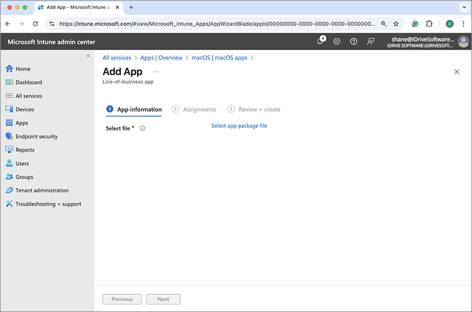This screenshot has height=312, width=472.
Task: Open the Feedback icon in header
Action: point(371,42)
